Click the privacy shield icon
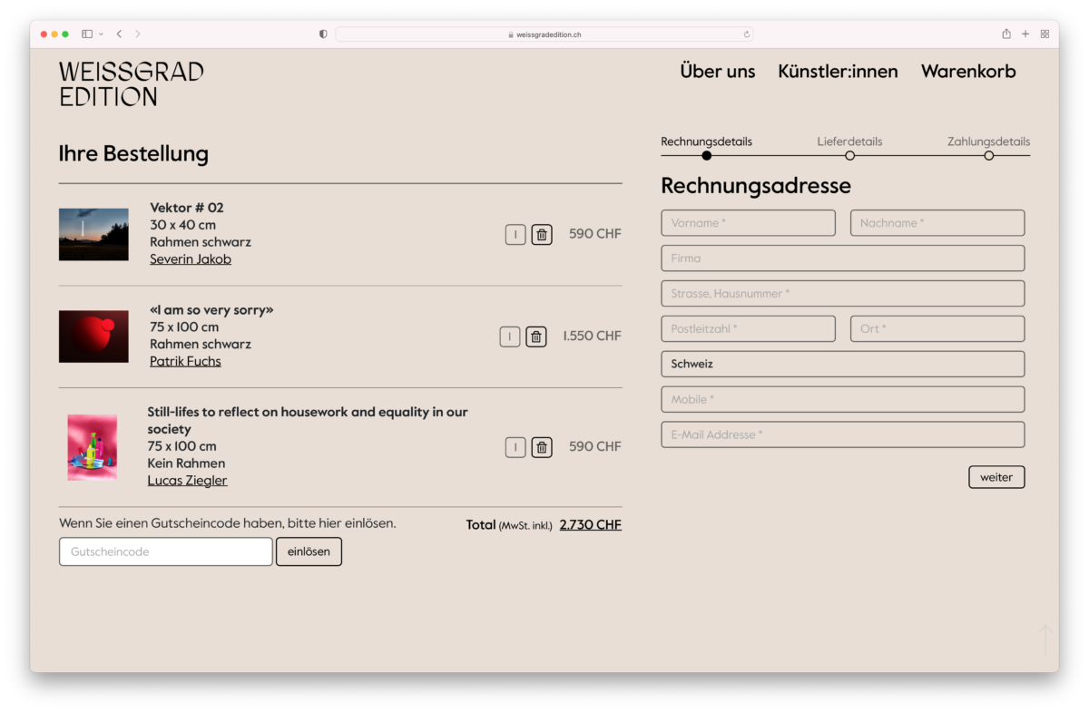This screenshot has height=712, width=1089. pos(323,34)
